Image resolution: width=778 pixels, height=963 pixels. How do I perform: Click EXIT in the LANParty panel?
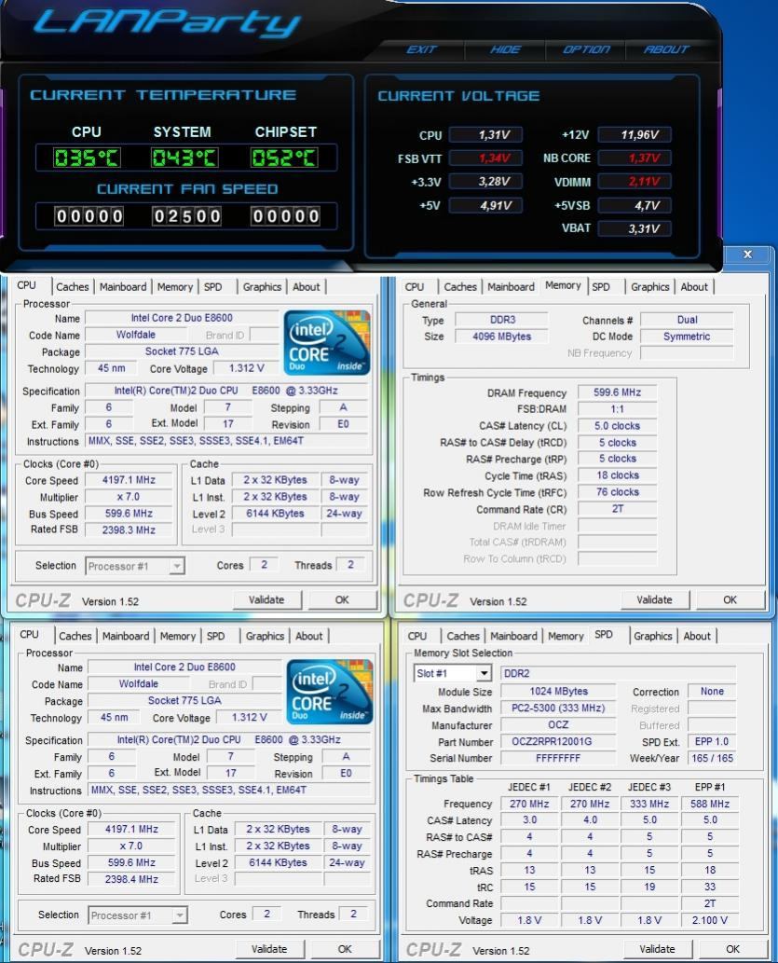click(x=422, y=49)
